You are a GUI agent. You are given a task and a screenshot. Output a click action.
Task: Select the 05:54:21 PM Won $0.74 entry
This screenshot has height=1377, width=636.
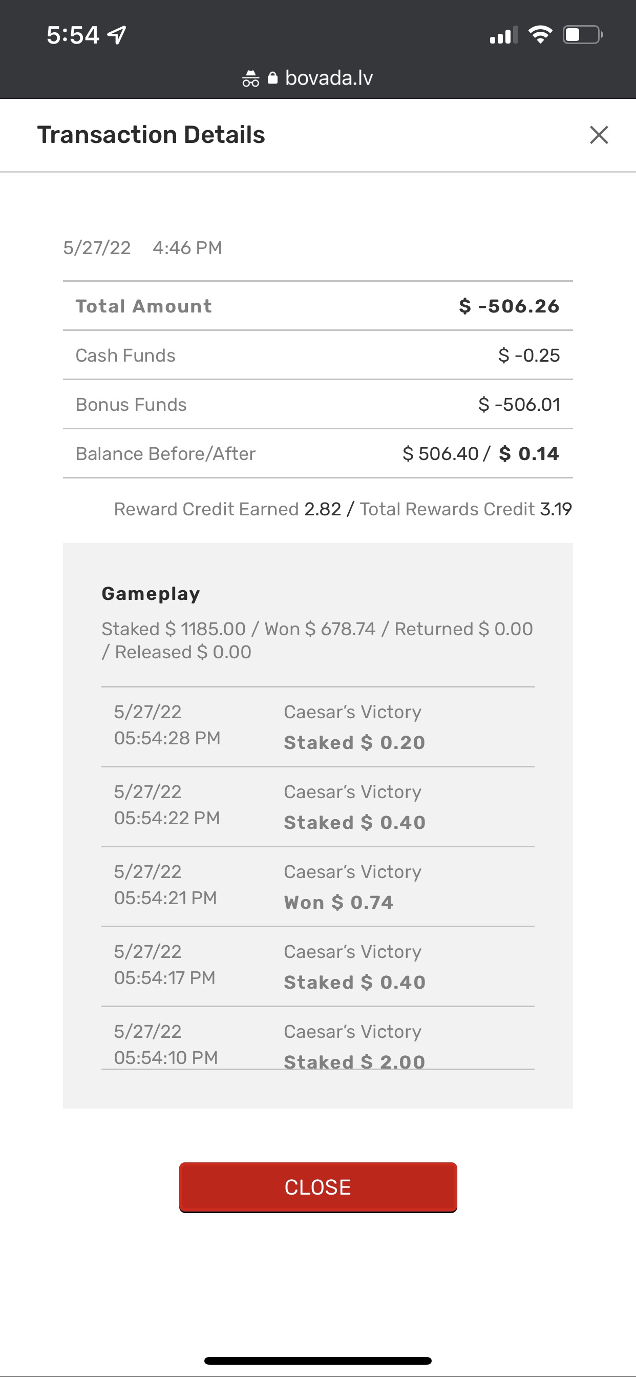point(317,887)
